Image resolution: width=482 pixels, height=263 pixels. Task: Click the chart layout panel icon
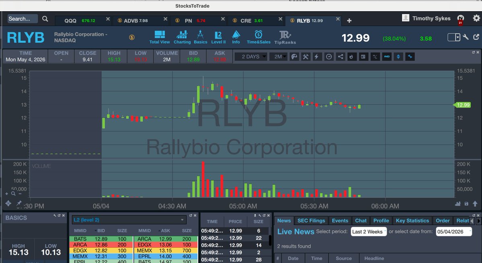pyautogui.click(x=363, y=57)
